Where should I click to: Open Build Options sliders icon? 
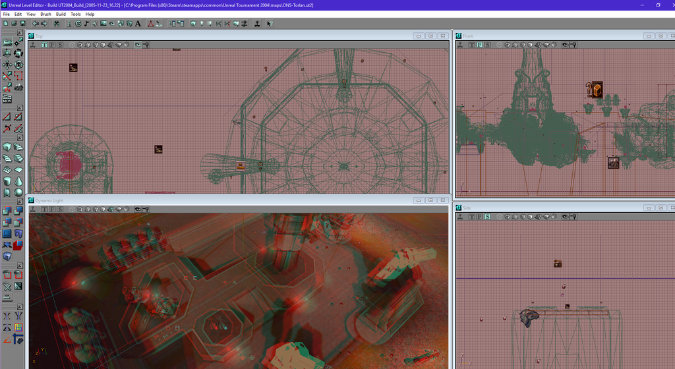pos(245,24)
